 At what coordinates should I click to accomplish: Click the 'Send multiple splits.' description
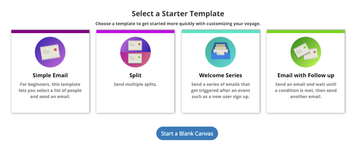coord(135,85)
